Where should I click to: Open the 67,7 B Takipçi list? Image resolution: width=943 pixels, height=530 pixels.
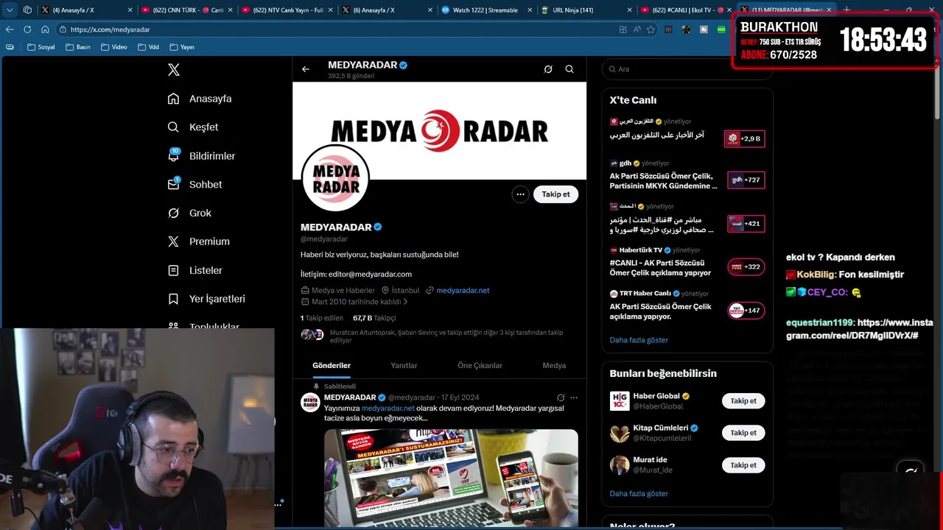click(374, 318)
